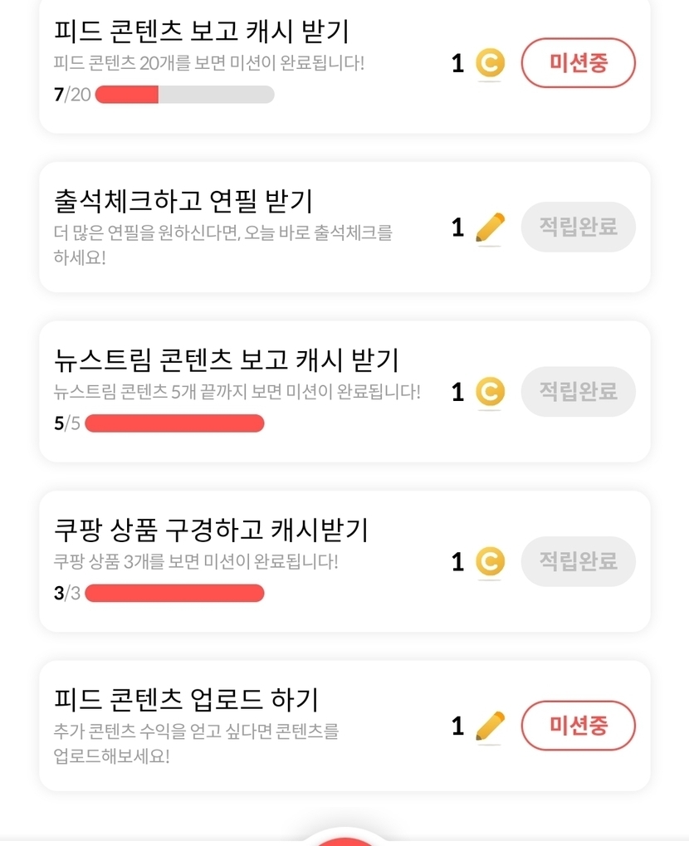Tap 적립완료 button for 뉴스트림 콘텐츠 mission

click(x=578, y=392)
